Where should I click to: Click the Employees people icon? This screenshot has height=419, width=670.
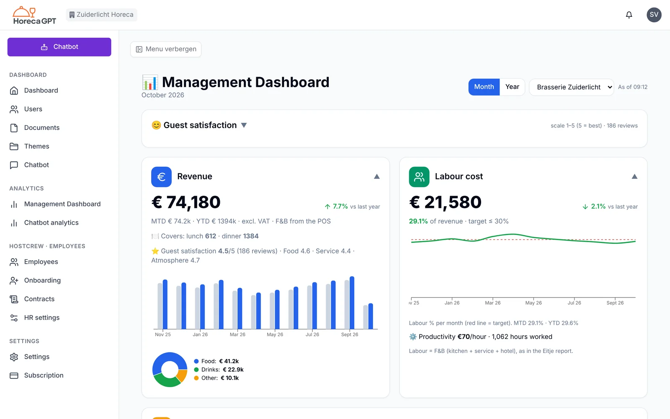point(14,262)
